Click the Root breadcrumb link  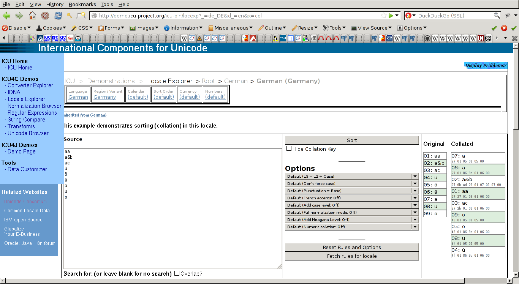pos(208,81)
